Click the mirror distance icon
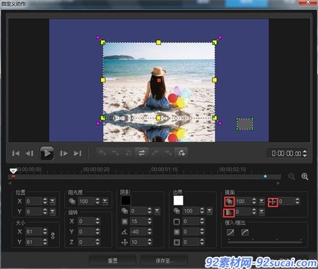 pyautogui.click(x=273, y=202)
